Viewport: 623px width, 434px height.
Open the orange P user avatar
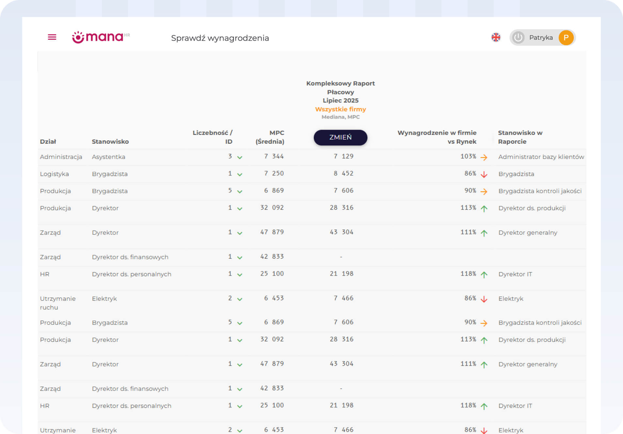(x=566, y=38)
